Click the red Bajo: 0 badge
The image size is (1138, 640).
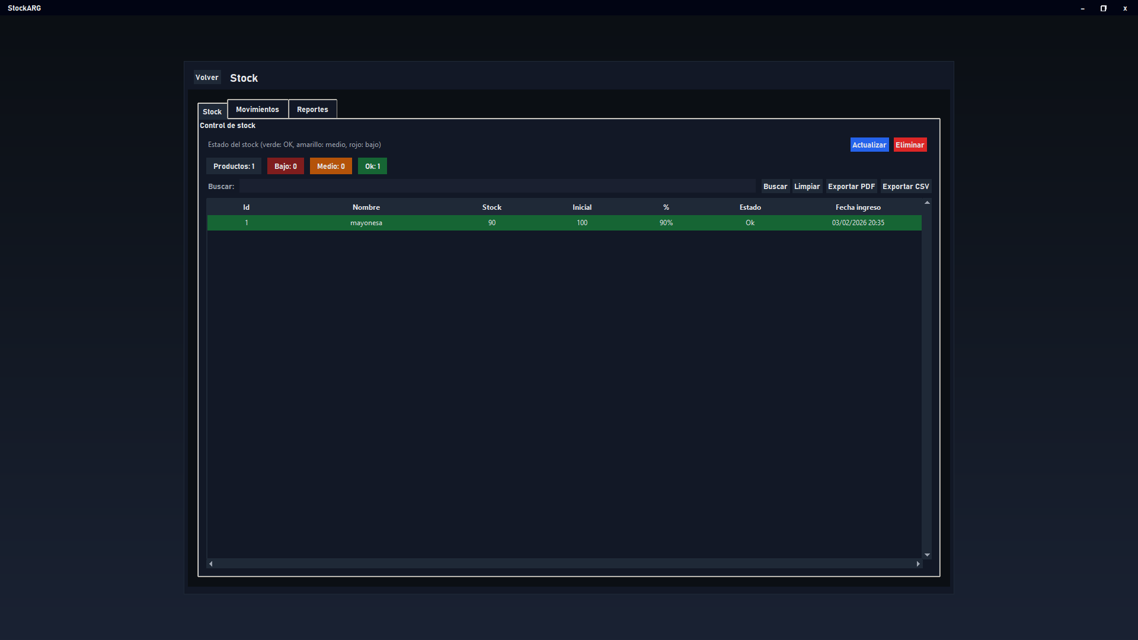tap(285, 167)
